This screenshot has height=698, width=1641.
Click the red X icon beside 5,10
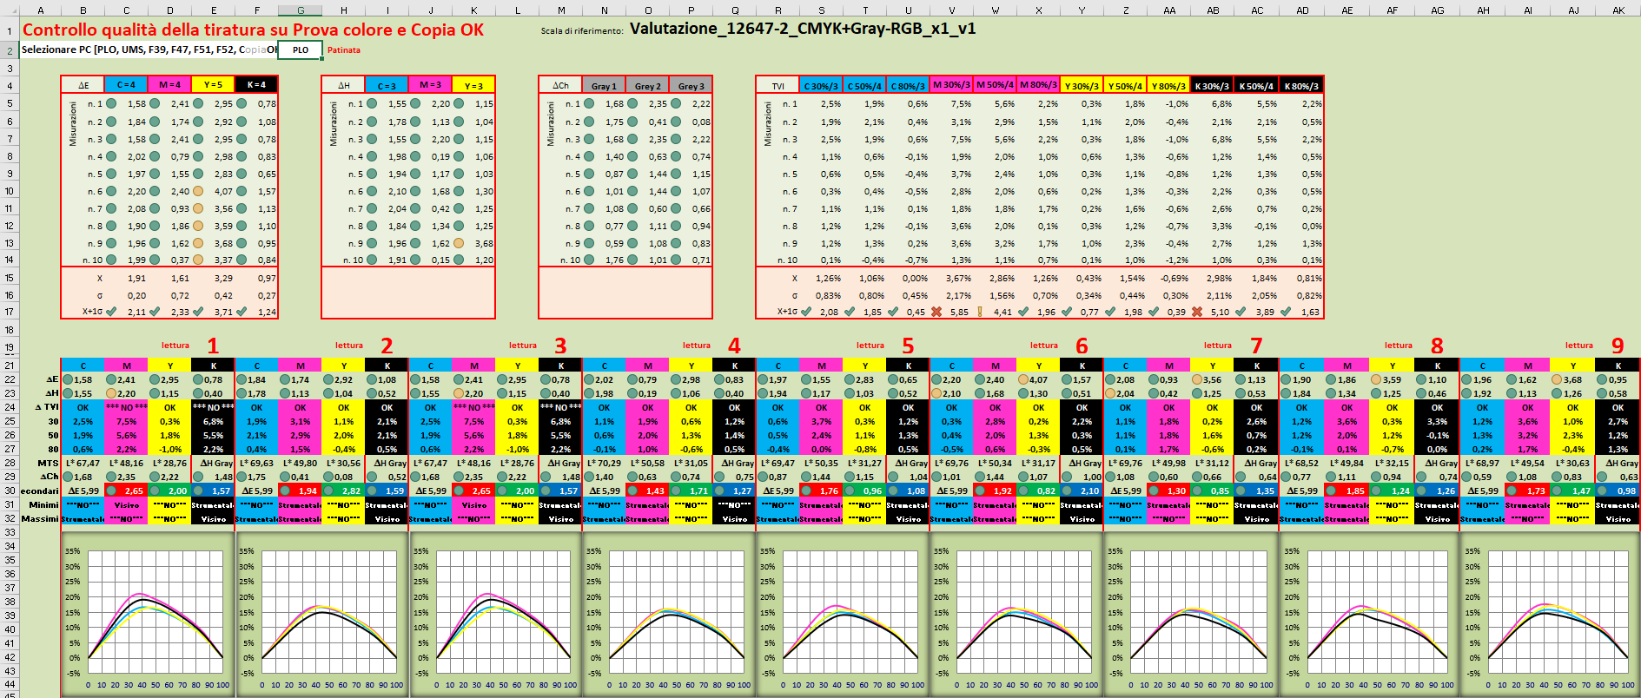[1197, 312]
